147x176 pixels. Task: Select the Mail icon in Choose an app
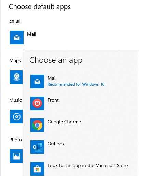pos(37,82)
